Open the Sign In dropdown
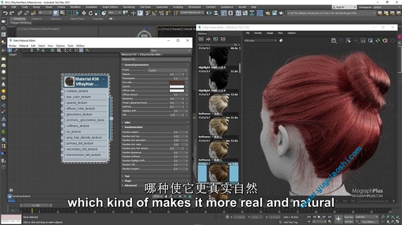The image size is (402, 225). click(344, 7)
